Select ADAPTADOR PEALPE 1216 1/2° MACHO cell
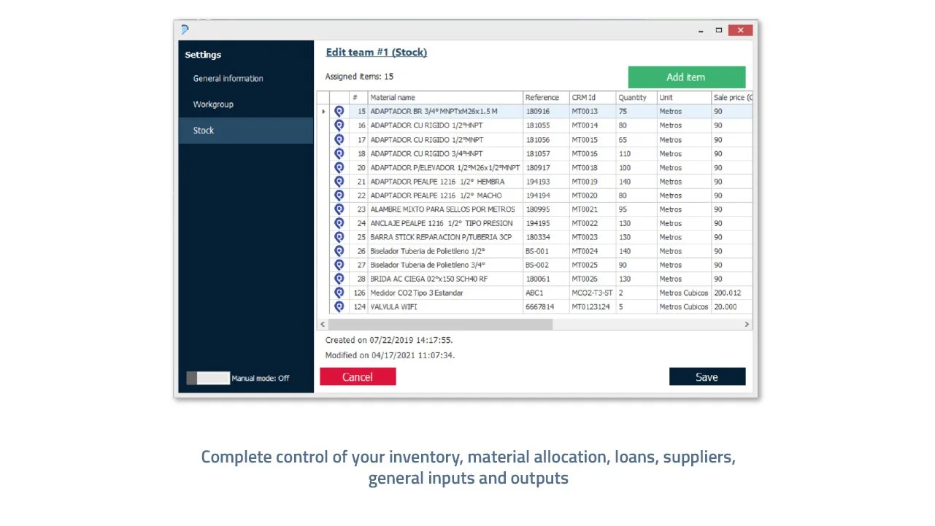 pyautogui.click(x=445, y=195)
